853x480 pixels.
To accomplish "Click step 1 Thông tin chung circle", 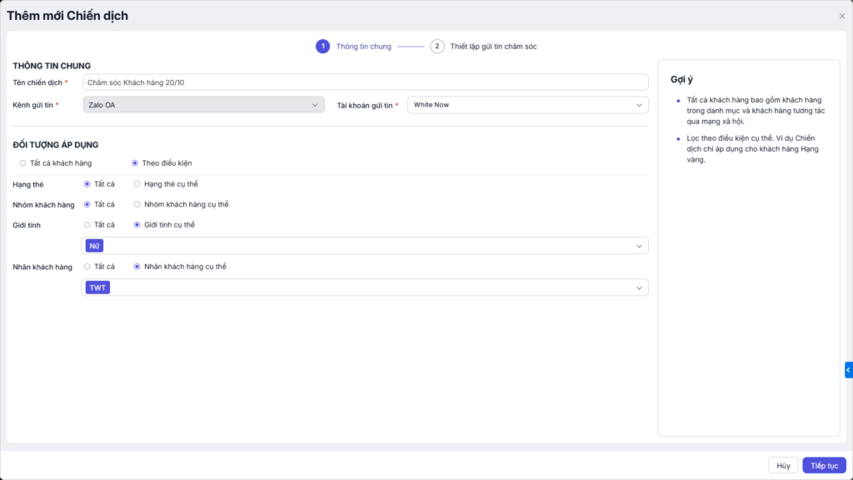I will pyautogui.click(x=322, y=47).
